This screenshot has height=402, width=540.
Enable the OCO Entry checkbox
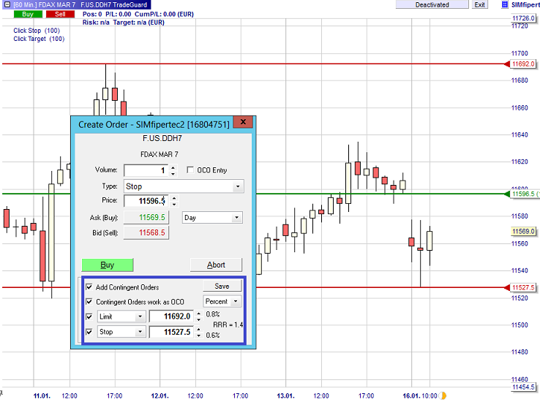(191, 170)
